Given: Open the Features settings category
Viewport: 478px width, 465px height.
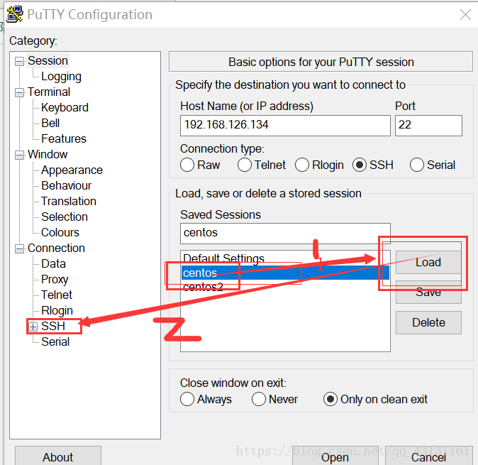Looking at the screenshot, I should [x=64, y=139].
